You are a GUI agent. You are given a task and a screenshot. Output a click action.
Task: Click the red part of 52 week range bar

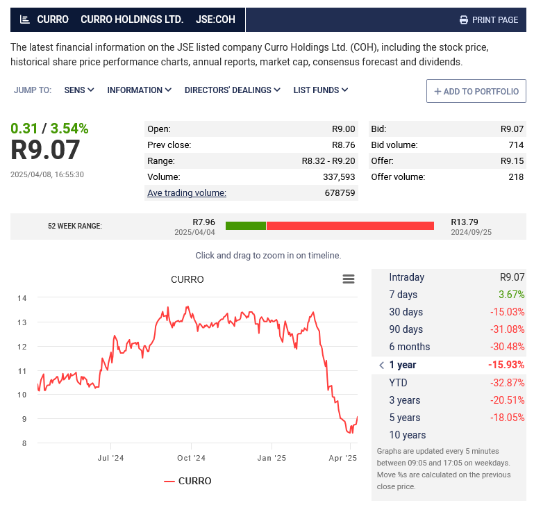[x=350, y=226]
